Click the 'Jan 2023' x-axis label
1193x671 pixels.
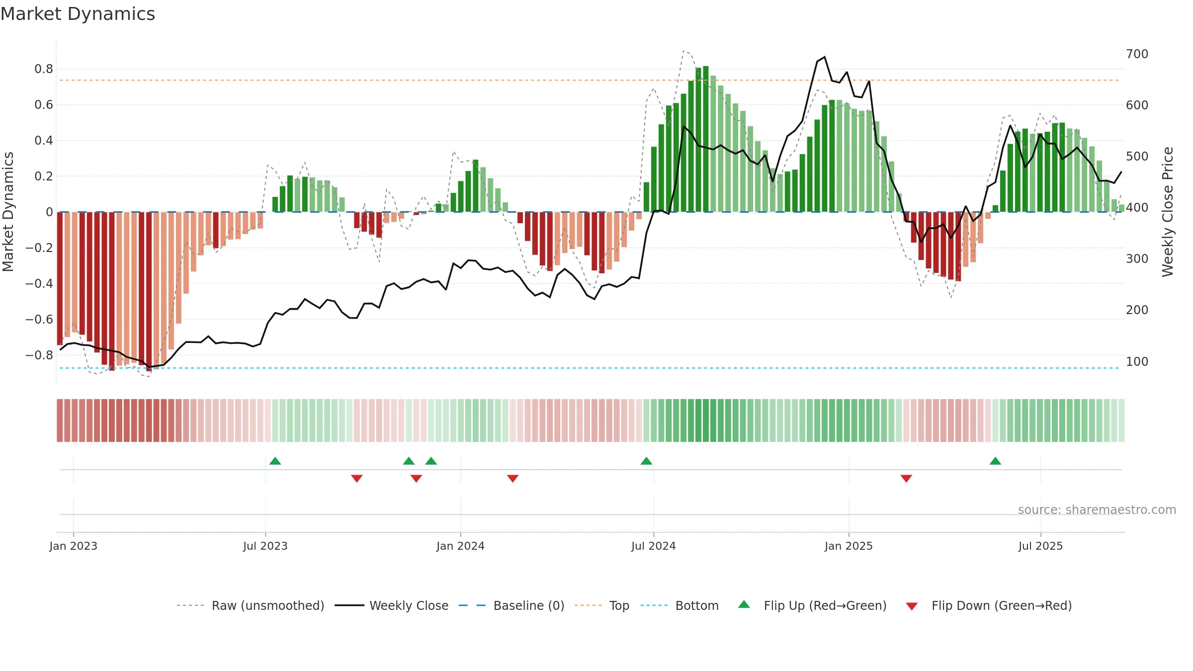pyautogui.click(x=73, y=546)
